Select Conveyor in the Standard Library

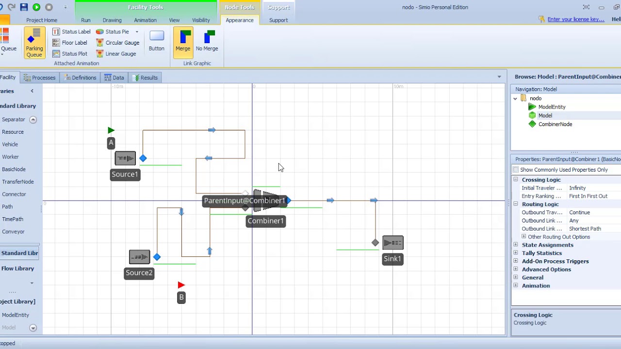point(13,232)
